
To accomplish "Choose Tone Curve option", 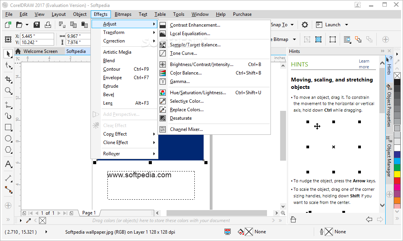I will point(214,53).
